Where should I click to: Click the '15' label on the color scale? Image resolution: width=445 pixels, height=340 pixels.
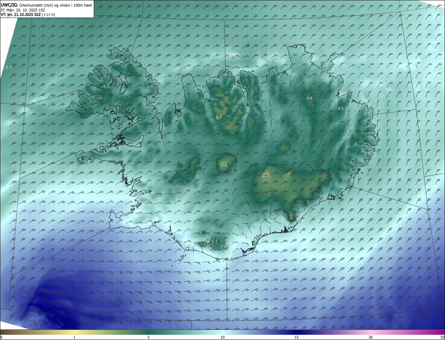(x=297, y=337)
